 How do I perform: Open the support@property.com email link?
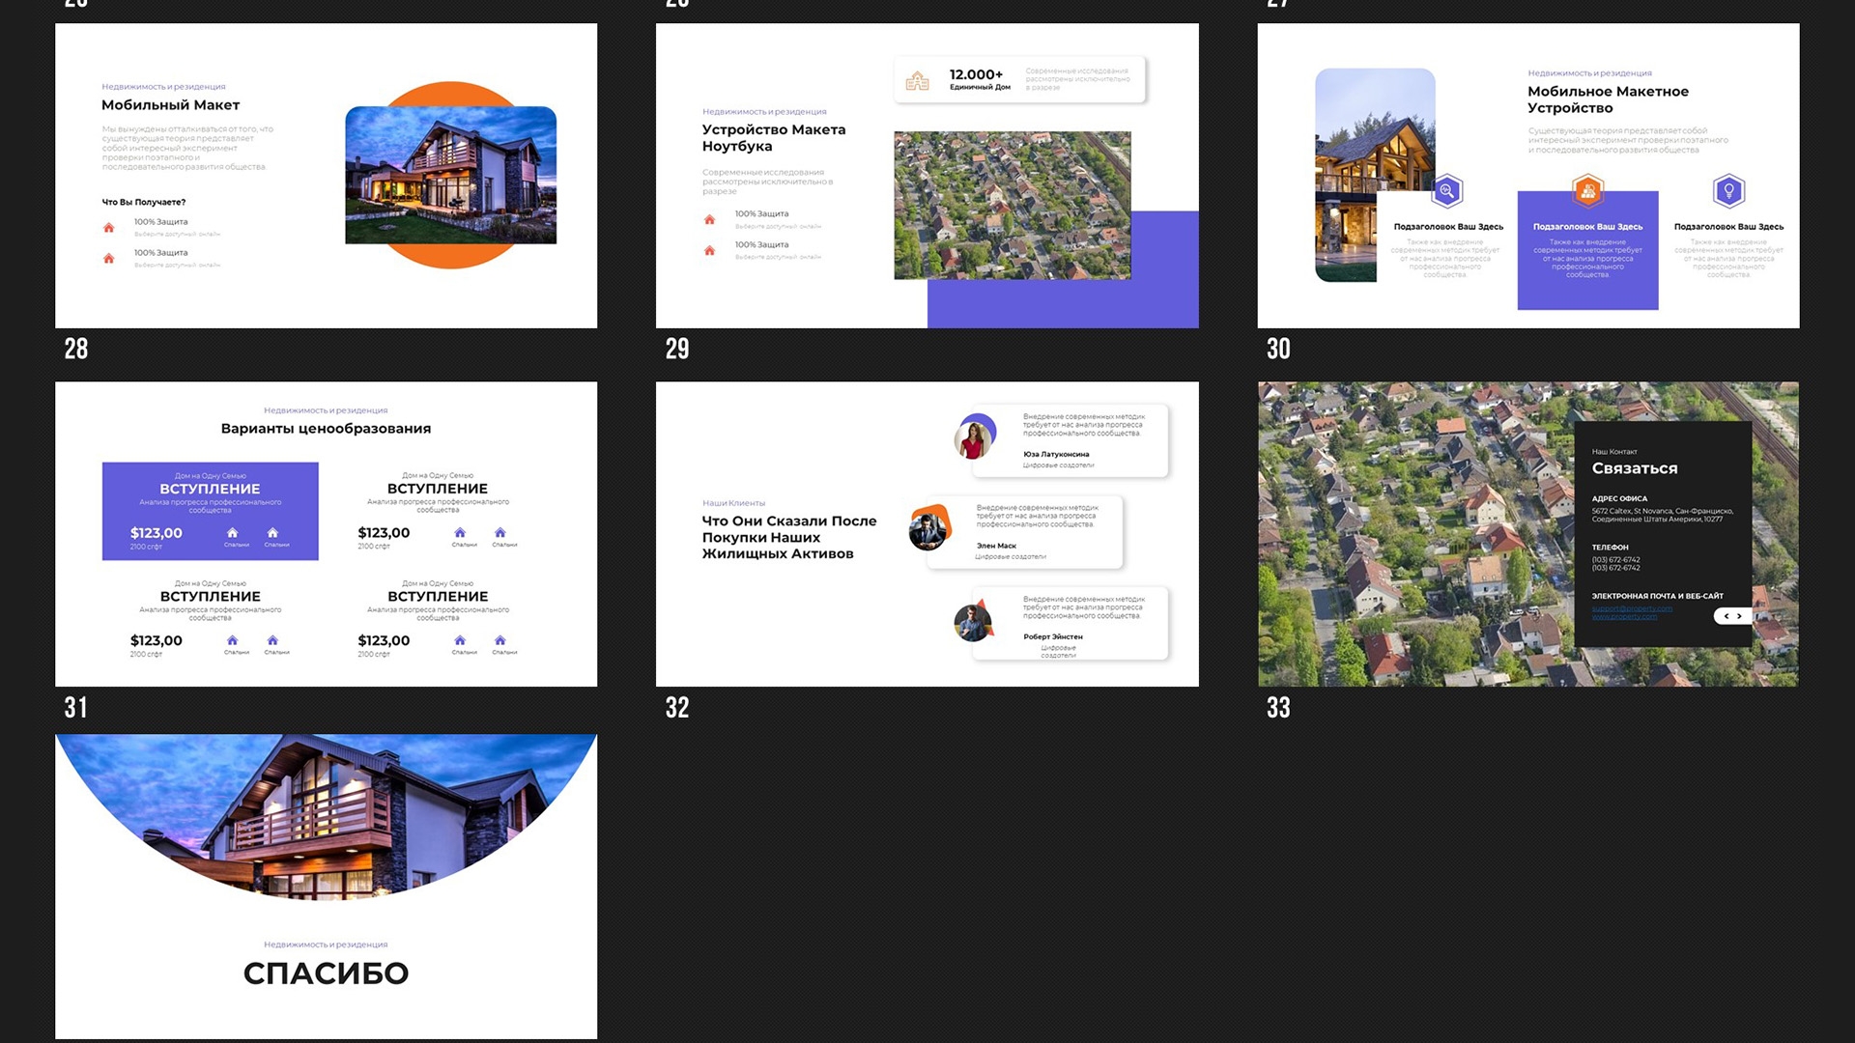tap(1631, 608)
